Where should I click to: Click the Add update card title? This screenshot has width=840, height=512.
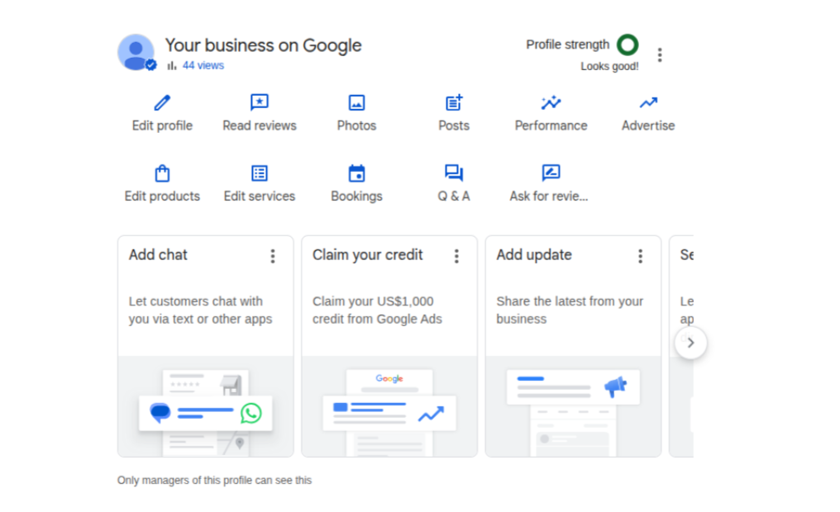tap(534, 254)
